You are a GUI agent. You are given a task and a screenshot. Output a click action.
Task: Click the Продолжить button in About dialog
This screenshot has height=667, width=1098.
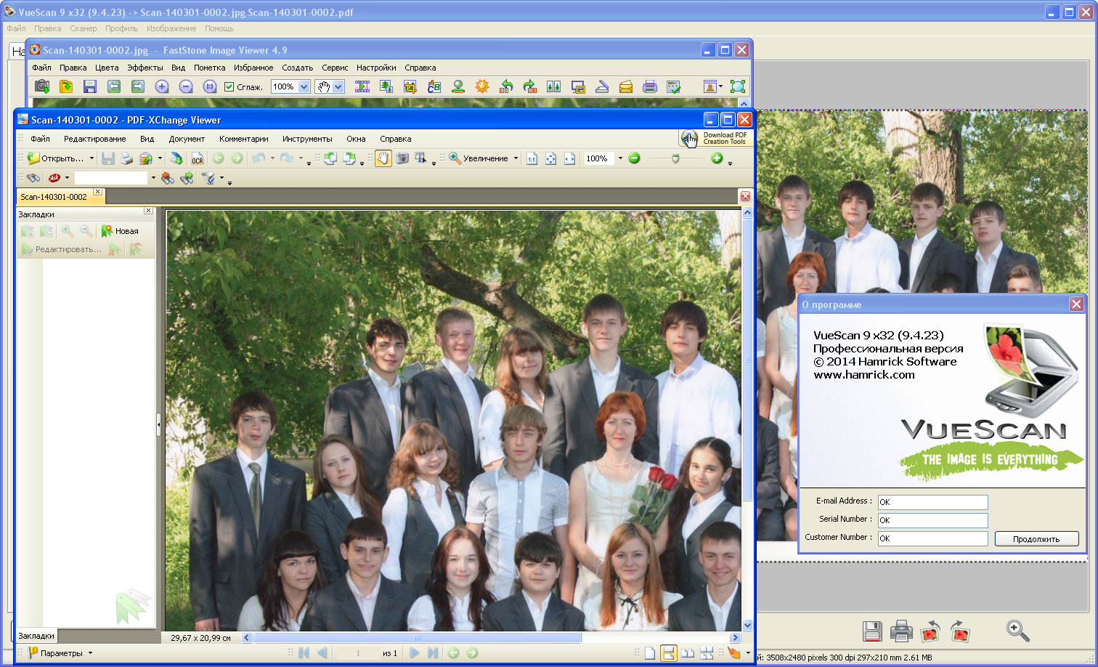[x=1036, y=539]
